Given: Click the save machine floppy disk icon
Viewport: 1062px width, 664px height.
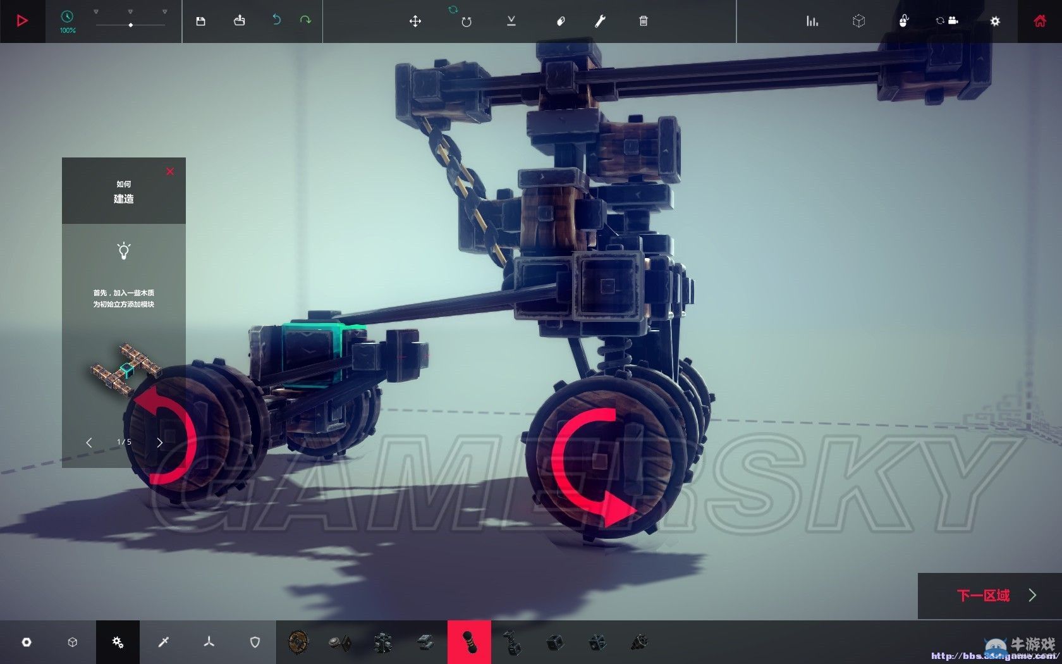Looking at the screenshot, I should (200, 21).
